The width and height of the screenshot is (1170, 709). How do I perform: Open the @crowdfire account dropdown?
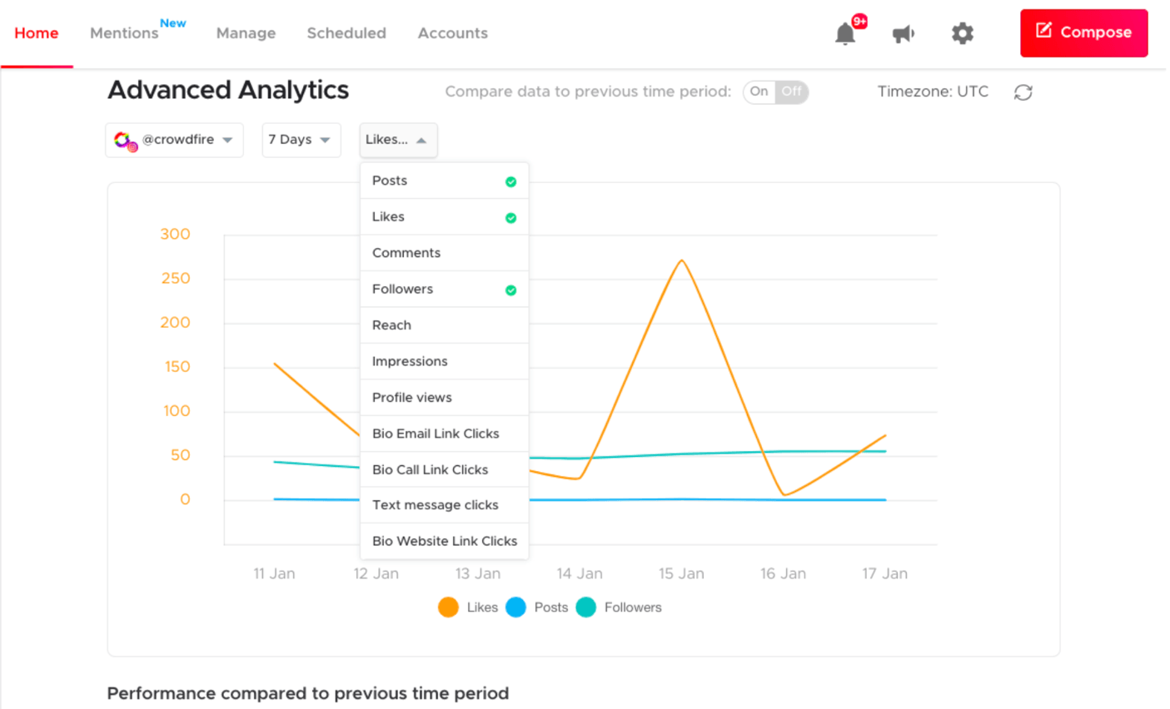174,140
